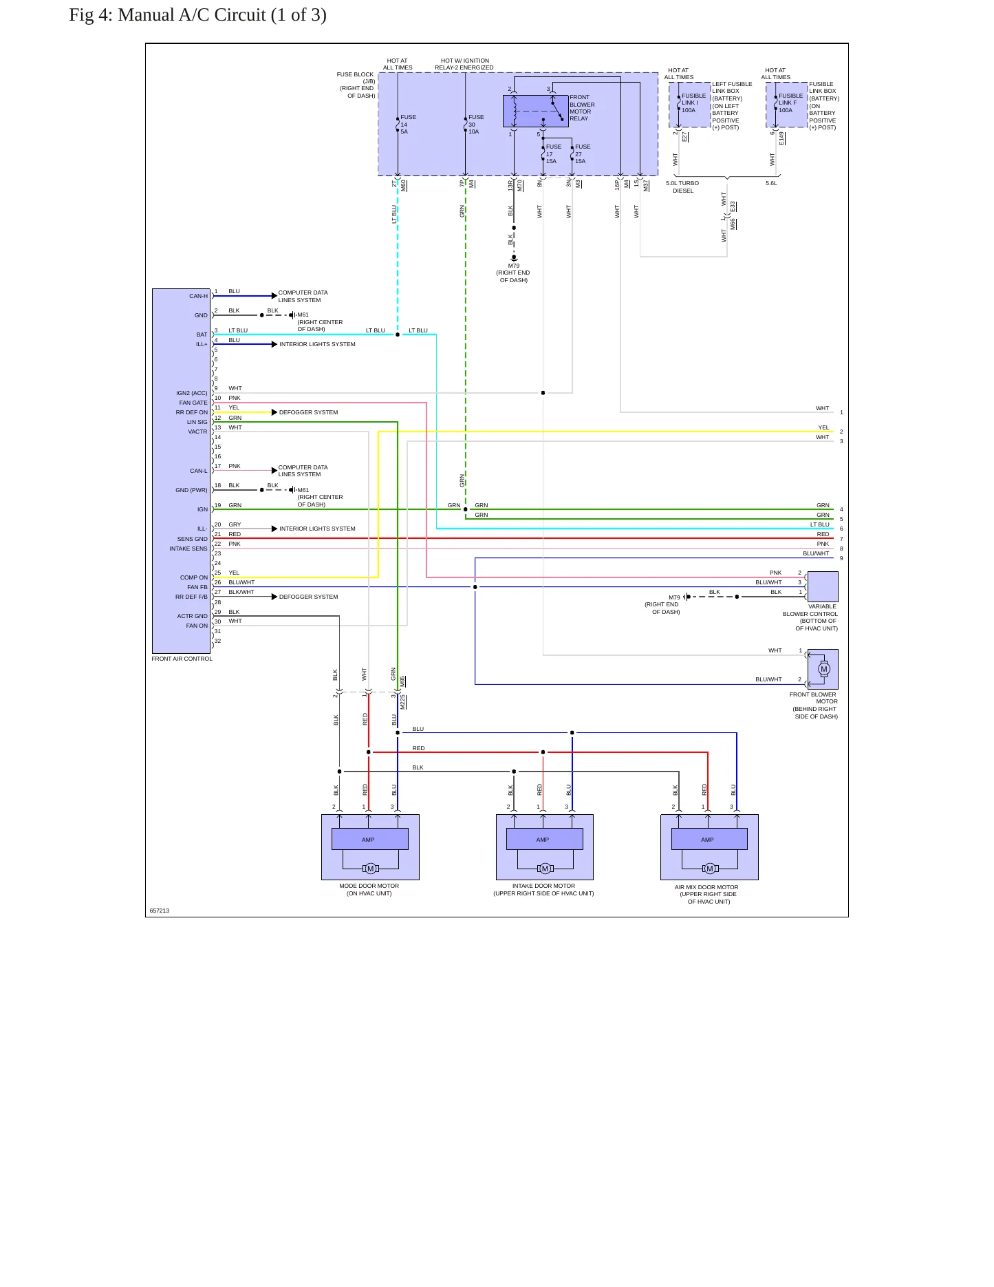Image resolution: width=994 pixels, height=1287 pixels.
Task: Click Defogger System on the RR DEF ON row
Action: (x=308, y=412)
